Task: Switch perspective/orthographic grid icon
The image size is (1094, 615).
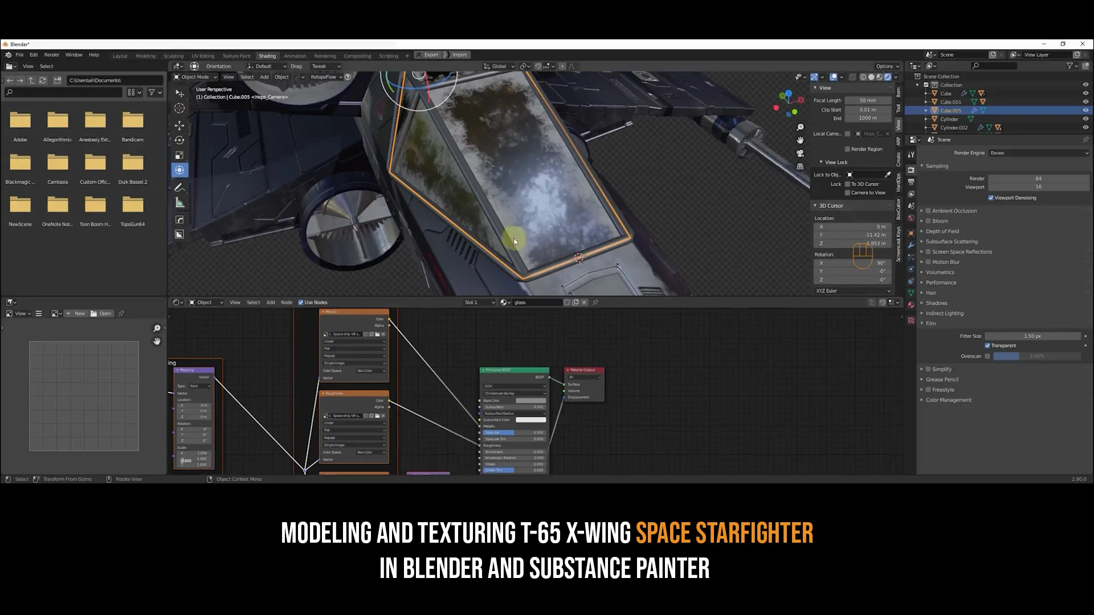Action: point(800,166)
